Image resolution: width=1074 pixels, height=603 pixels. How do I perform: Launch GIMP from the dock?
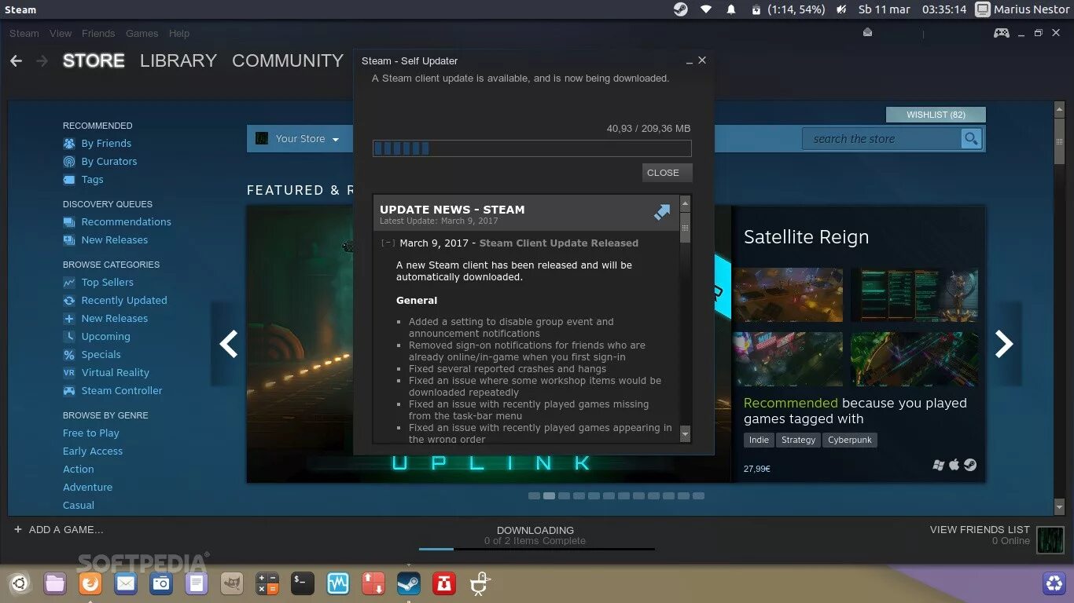232,583
